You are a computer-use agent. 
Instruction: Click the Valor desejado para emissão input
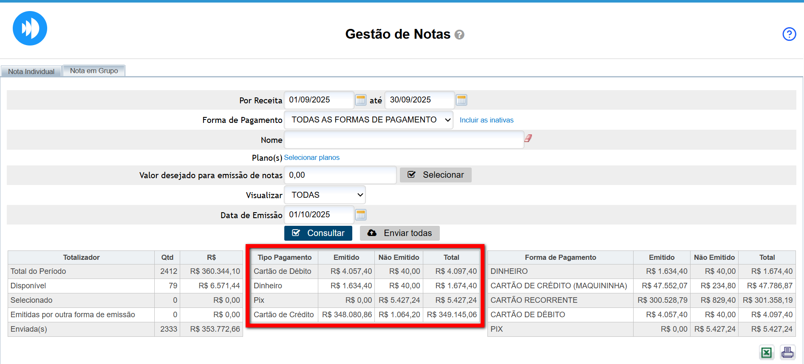click(340, 175)
